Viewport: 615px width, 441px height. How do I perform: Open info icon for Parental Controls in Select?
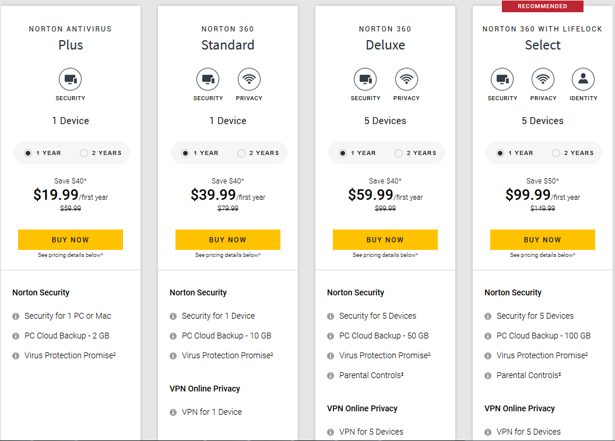tap(488, 376)
